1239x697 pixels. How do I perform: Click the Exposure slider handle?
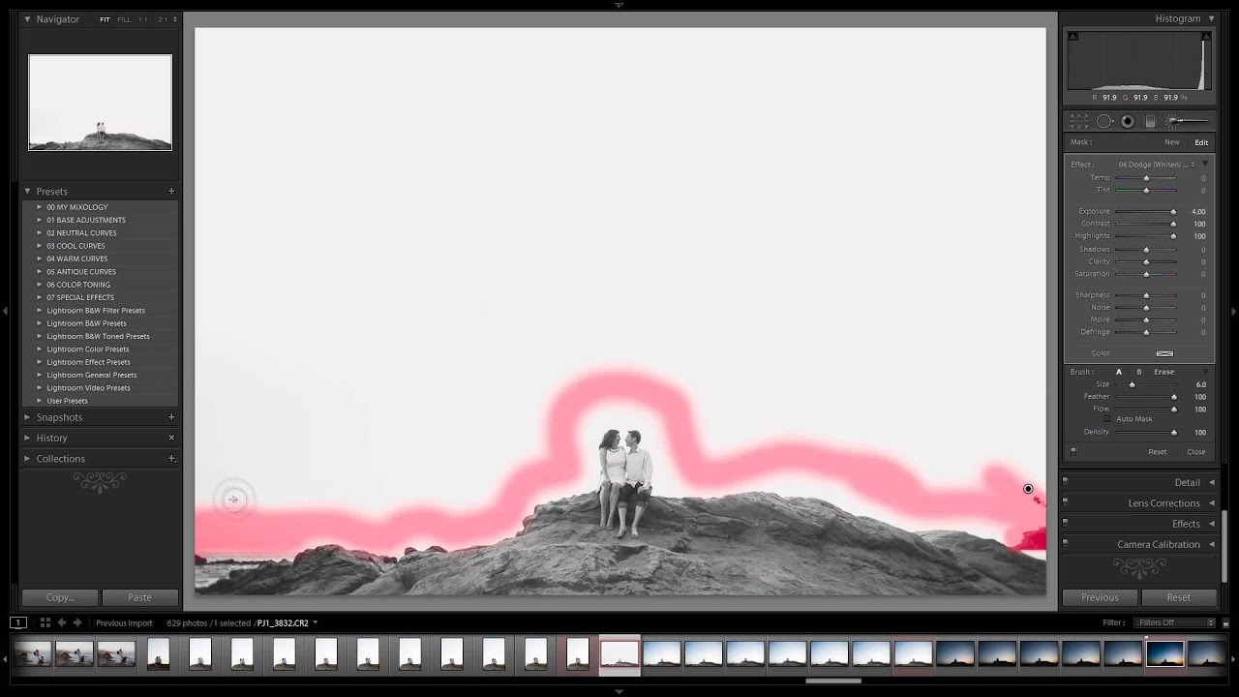pos(1173,211)
